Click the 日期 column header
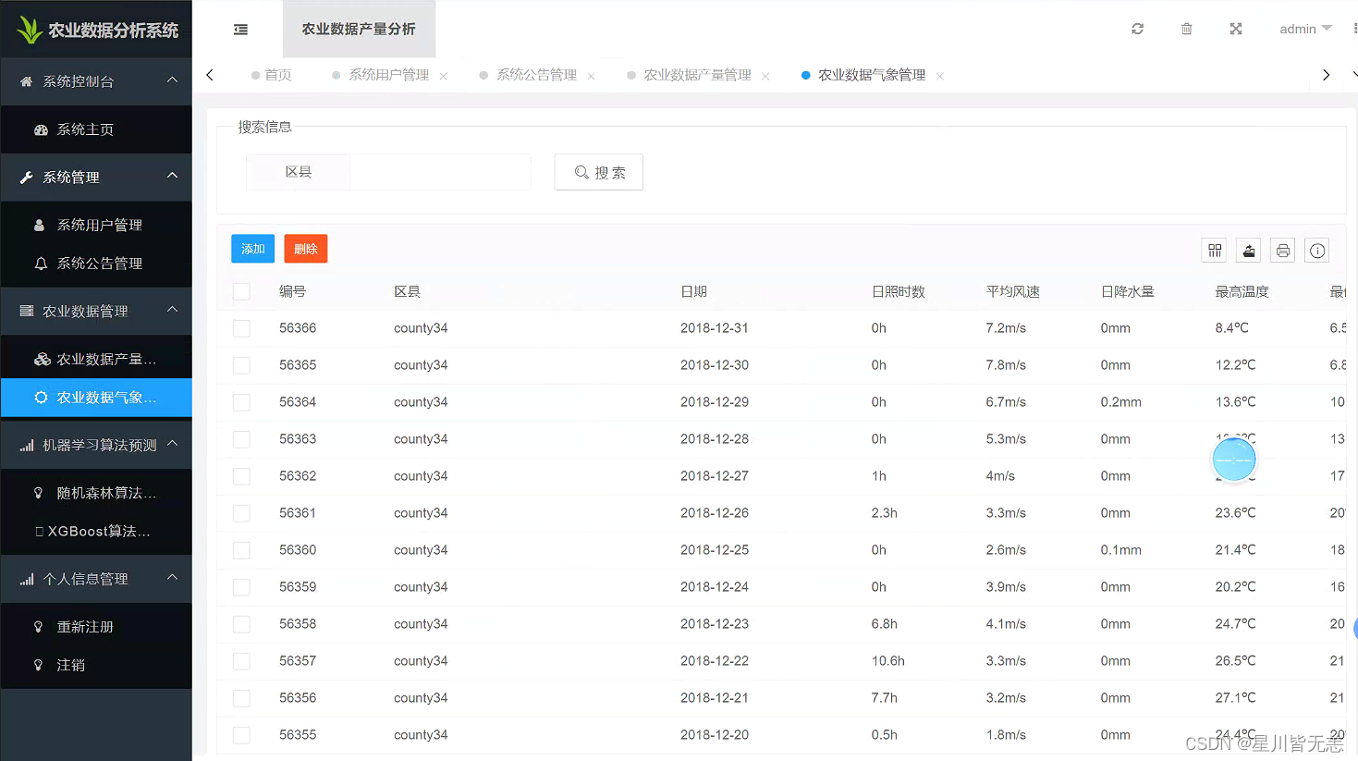 [693, 291]
